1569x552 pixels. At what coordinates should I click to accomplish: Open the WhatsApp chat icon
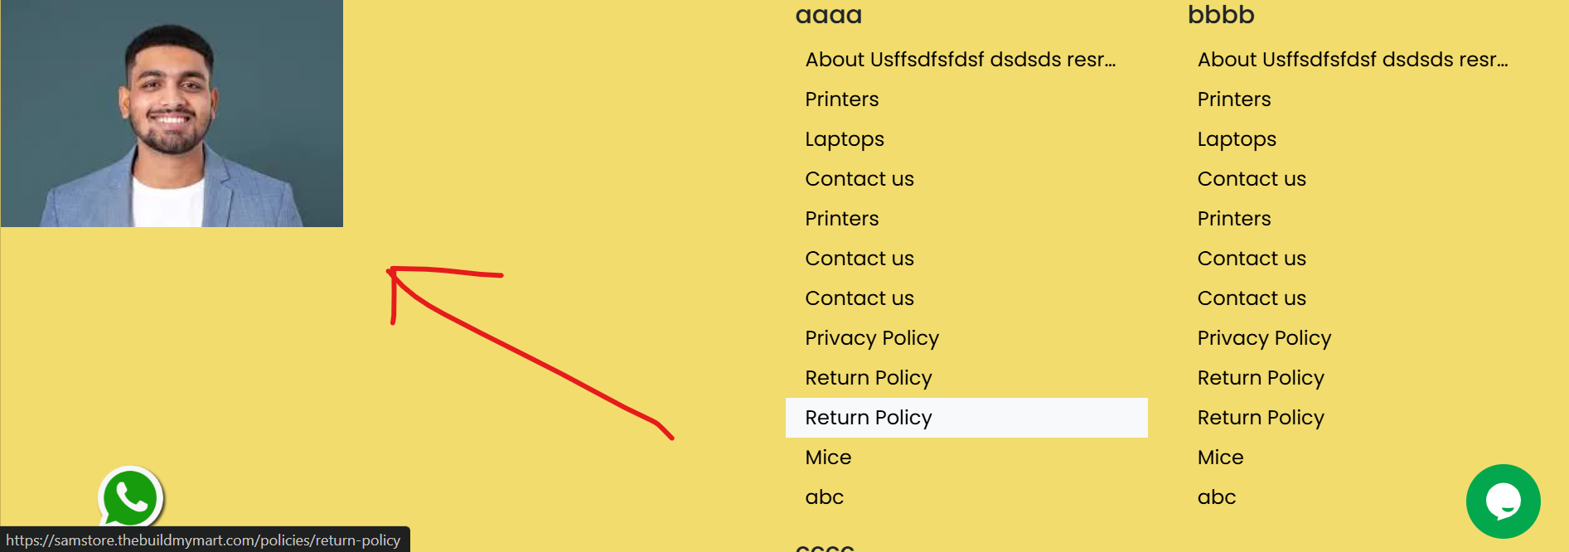pos(131,497)
